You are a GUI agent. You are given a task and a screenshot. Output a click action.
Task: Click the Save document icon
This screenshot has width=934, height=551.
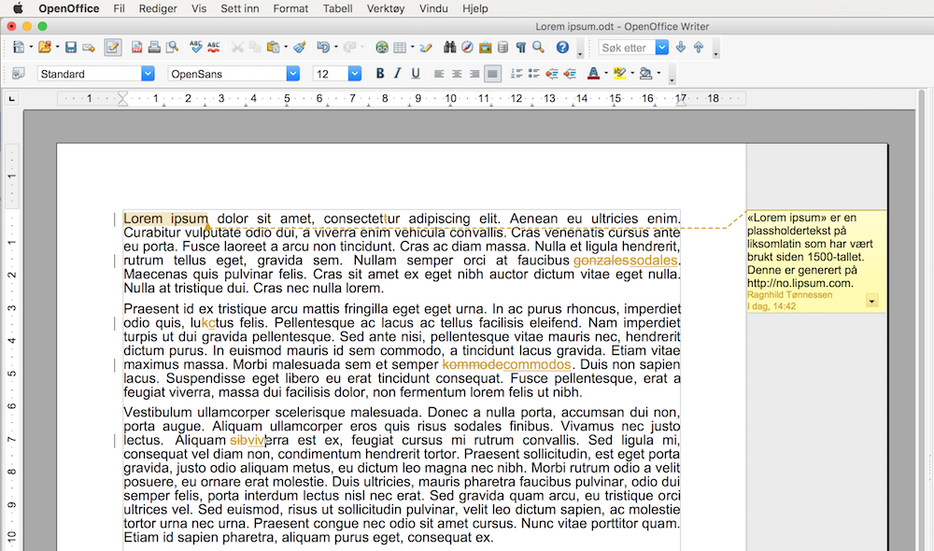70,47
